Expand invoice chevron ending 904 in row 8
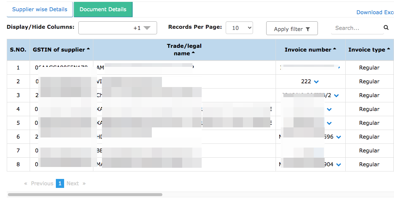 pos(339,165)
